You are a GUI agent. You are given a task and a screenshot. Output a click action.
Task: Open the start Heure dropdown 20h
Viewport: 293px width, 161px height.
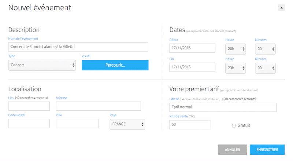pyautogui.click(x=235, y=49)
